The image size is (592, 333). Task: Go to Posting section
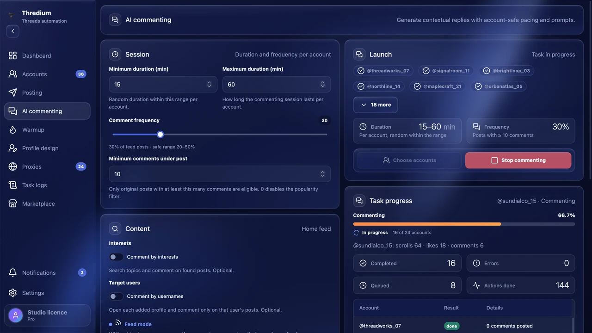pos(47,92)
